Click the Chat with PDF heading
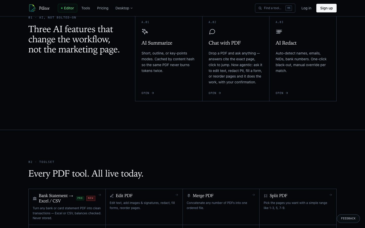 pyautogui.click(x=225, y=43)
